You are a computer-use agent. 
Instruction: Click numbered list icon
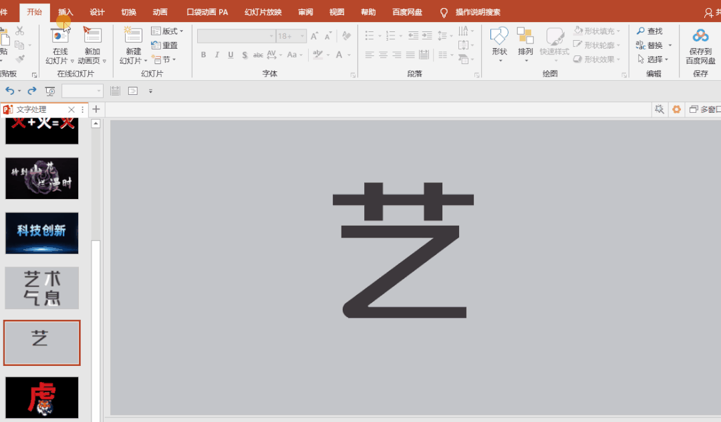(x=390, y=35)
